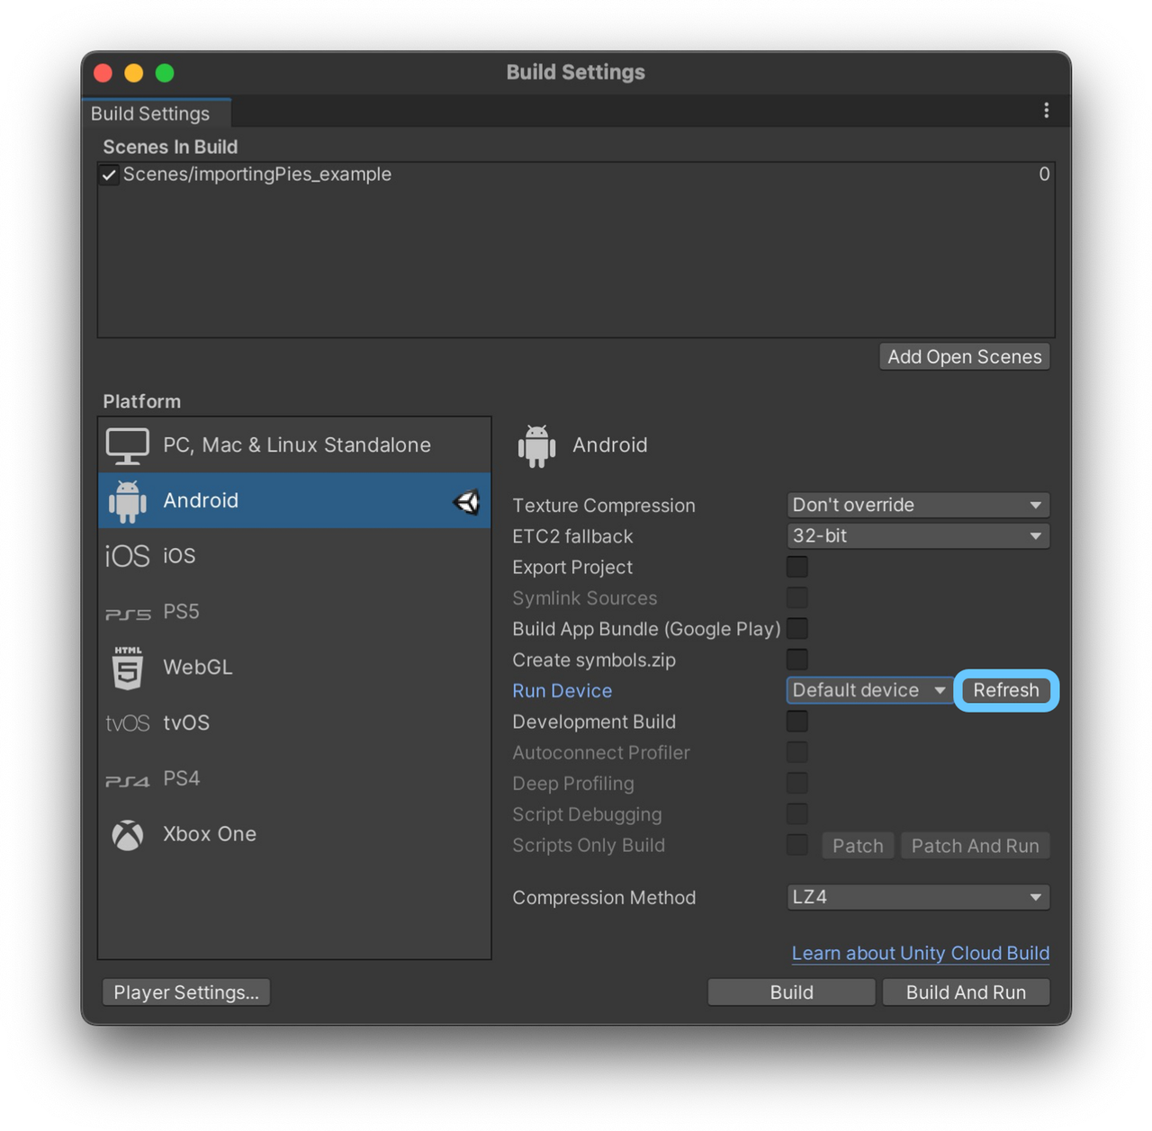Toggle the Scripts Only Build checkbox

(797, 845)
